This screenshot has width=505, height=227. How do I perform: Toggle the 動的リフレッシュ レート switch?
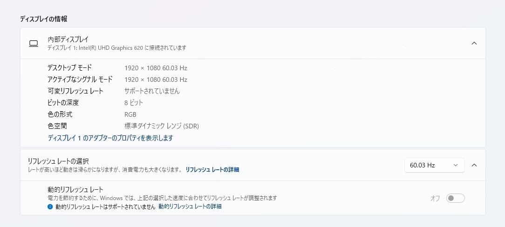point(455,199)
